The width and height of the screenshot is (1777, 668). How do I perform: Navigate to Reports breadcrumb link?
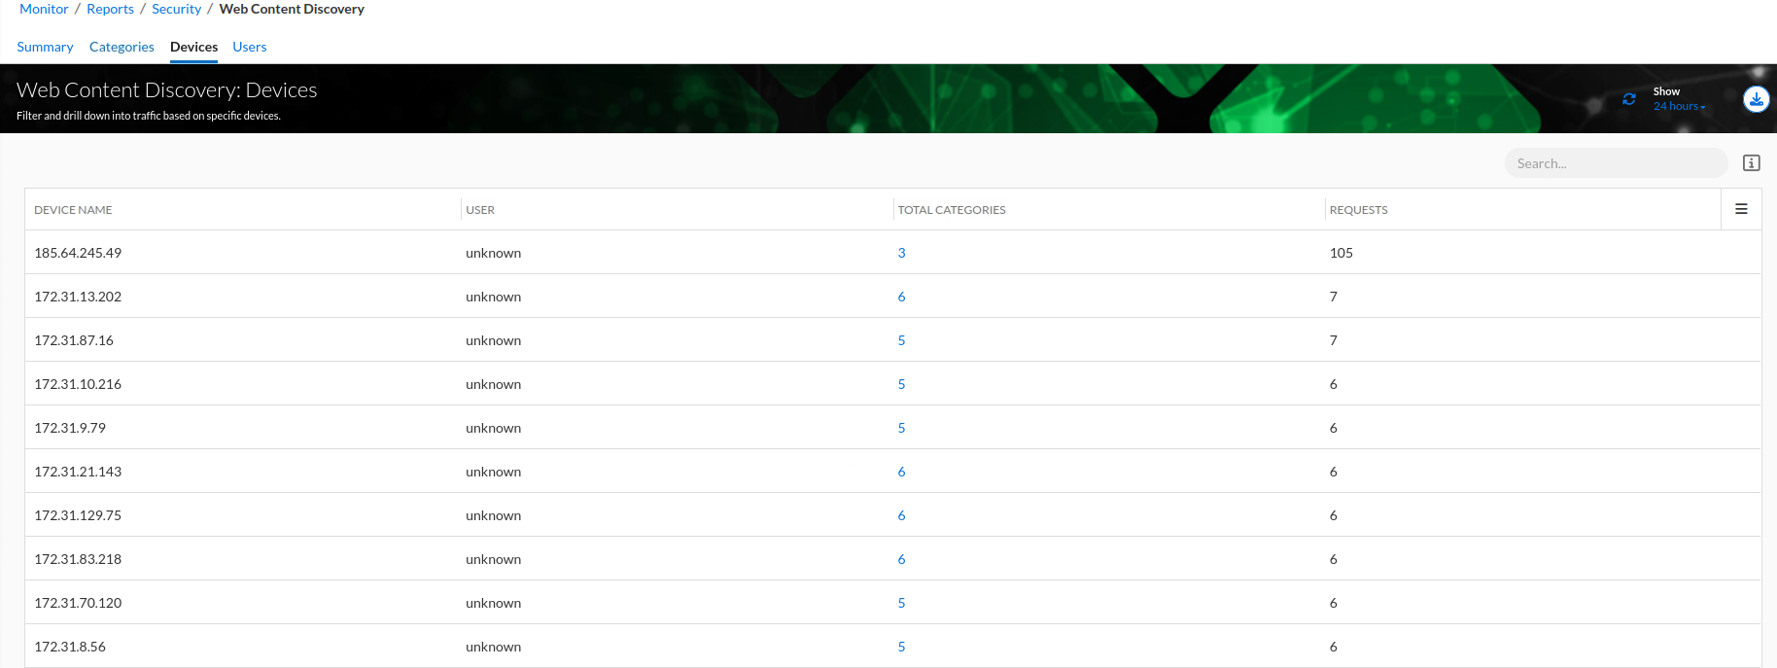point(110,9)
